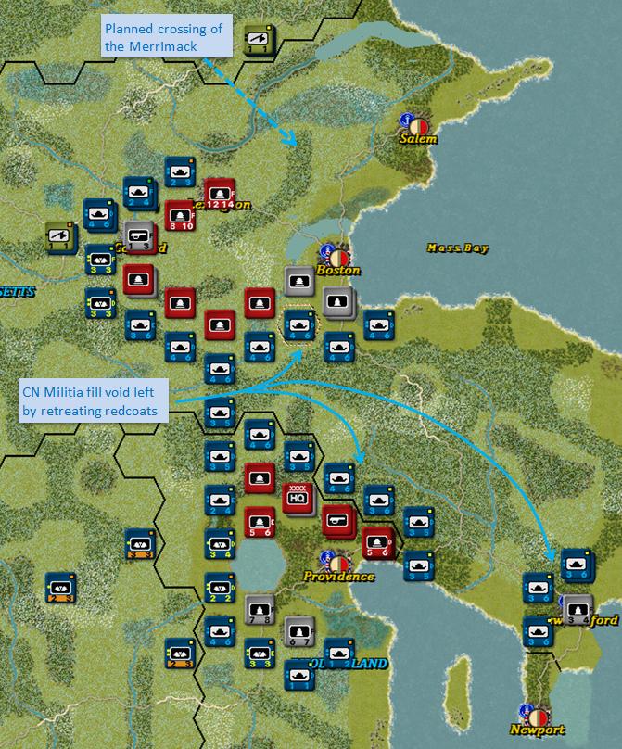This screenshot has width=622, height=749.
Task: Click the Mass Bay map label
Action: click(458, 248)
